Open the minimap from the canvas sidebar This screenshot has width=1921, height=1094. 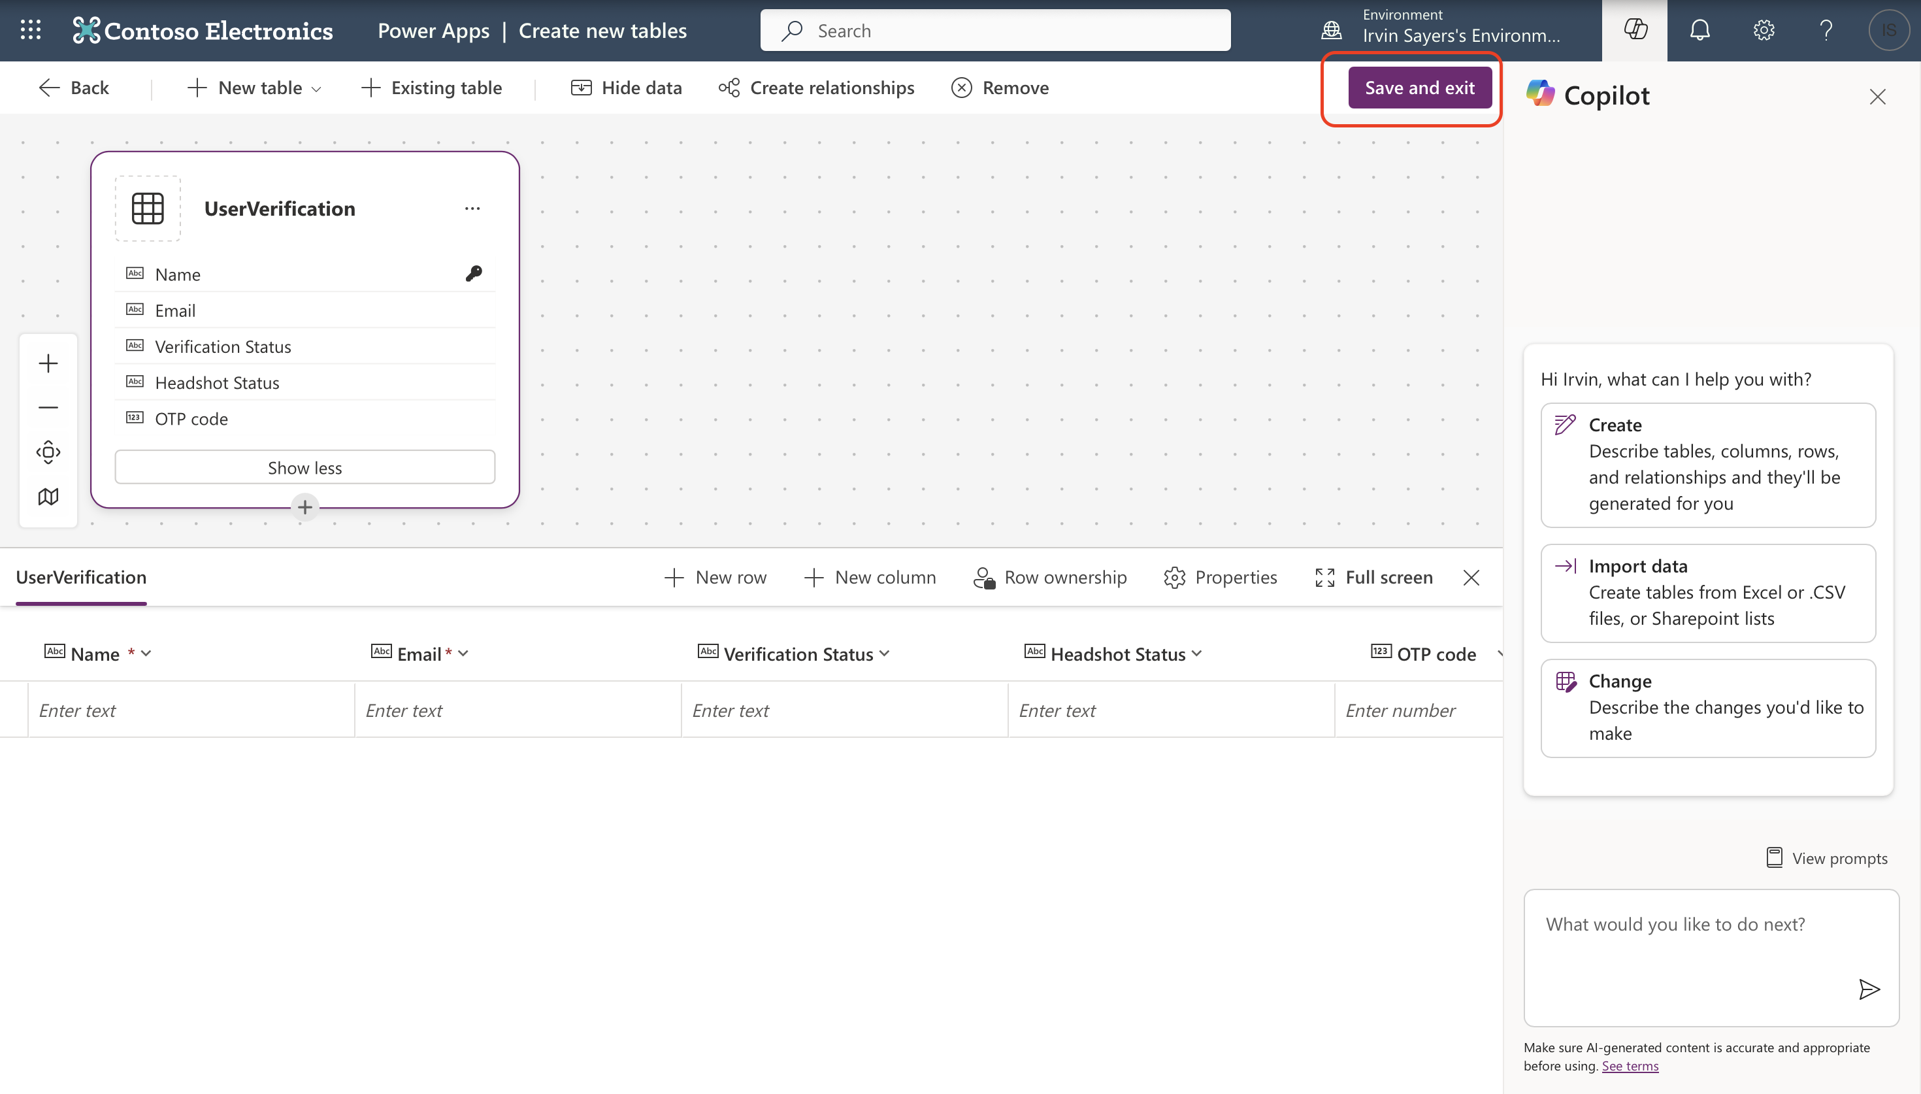pos(47,496)
